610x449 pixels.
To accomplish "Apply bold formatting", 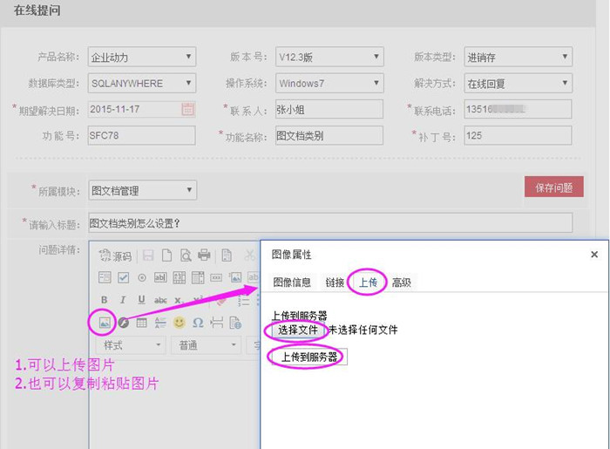I will point(105,300).
